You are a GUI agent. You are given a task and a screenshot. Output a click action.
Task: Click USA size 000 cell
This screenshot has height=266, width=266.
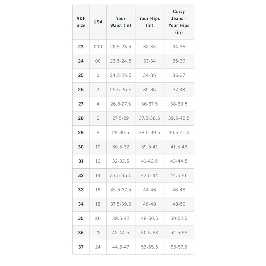98,47
